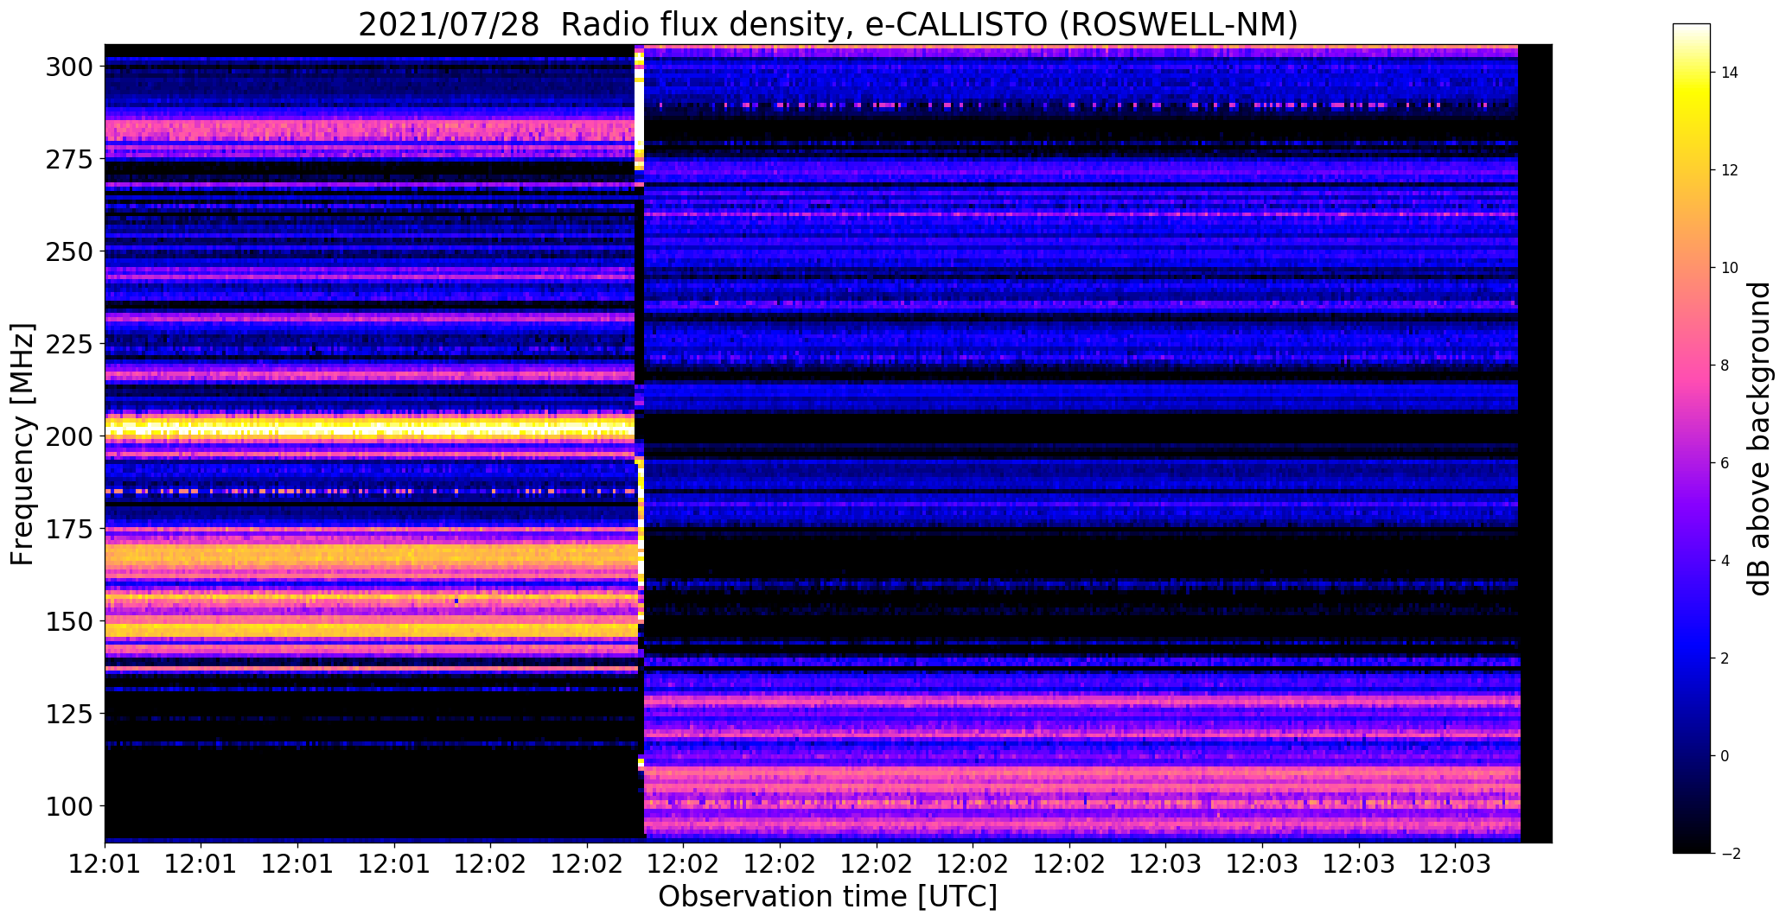Click the 12 tick on the colorbar
The image size is (1786, 922).
pyautogui.click(x=1730, y=170)
